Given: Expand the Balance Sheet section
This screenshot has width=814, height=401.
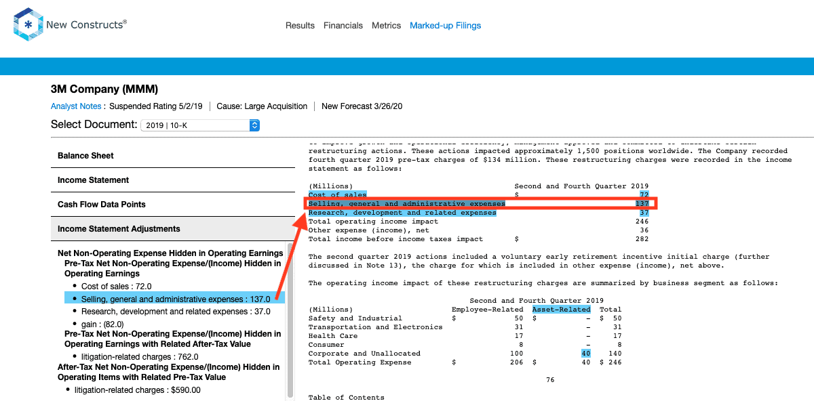Looking at the screenshot, I should click(173, 156).
